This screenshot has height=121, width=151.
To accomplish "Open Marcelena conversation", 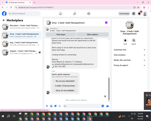I will (21, 27).
